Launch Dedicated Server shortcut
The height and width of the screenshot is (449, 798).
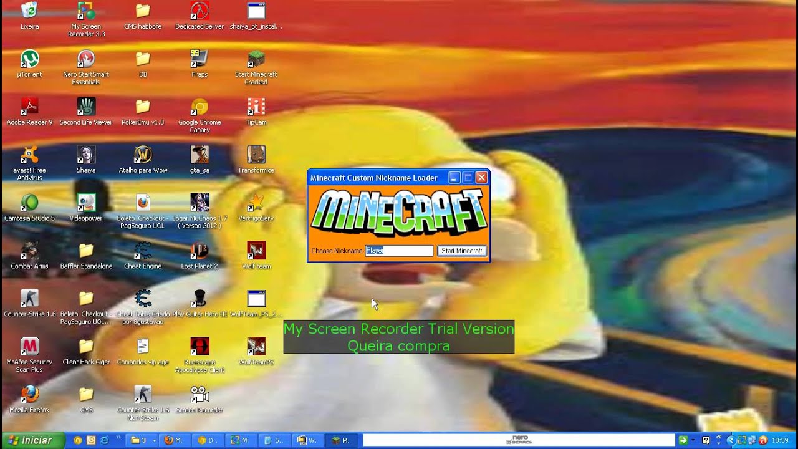(199, 16)
